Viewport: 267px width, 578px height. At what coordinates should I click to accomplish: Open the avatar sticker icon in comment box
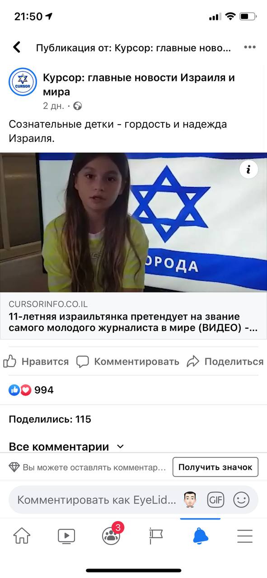coord(190,500)
